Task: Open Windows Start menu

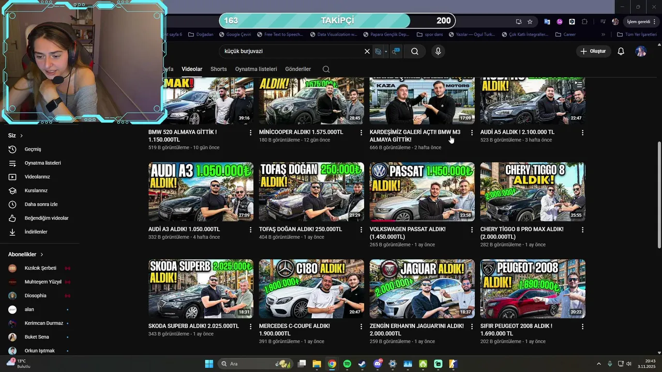Action: click(209, 364)
